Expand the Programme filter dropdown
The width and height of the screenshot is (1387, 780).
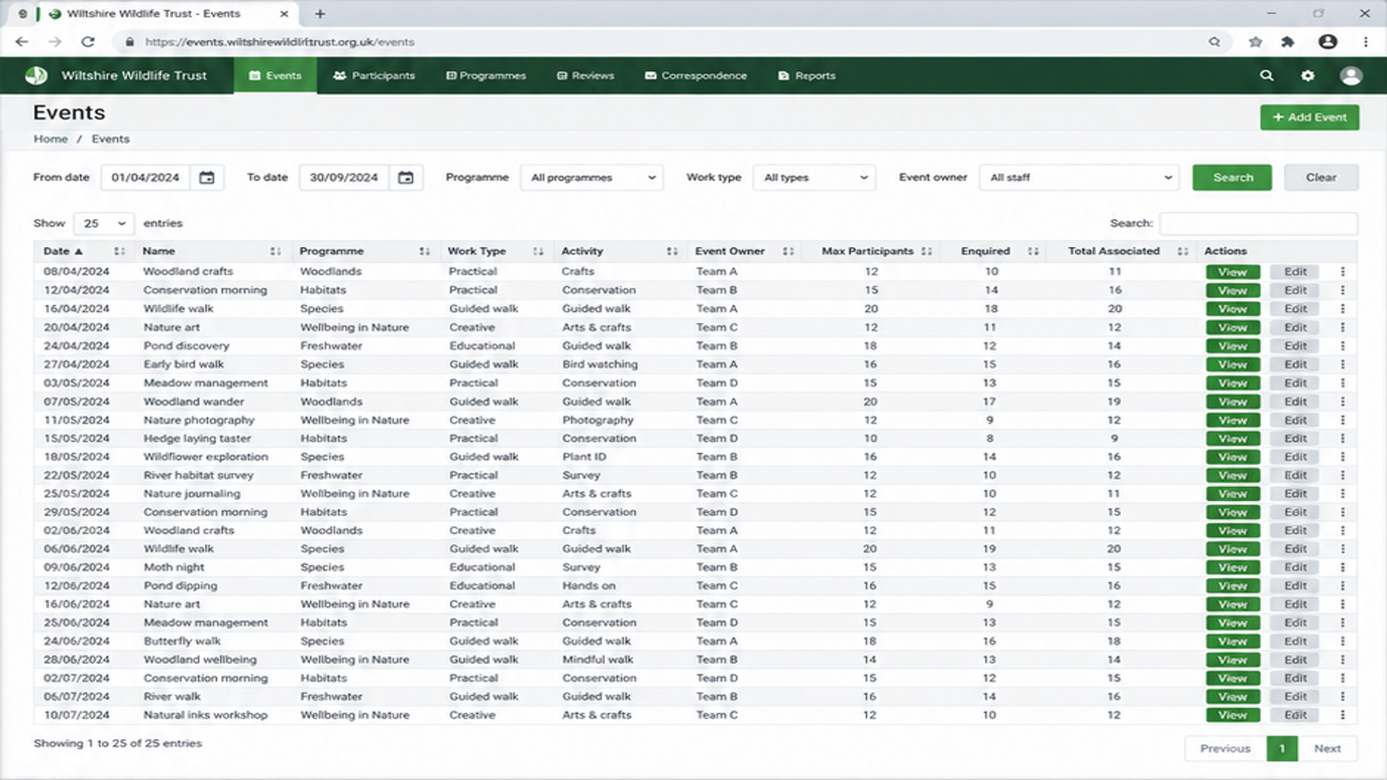[592, 178]
